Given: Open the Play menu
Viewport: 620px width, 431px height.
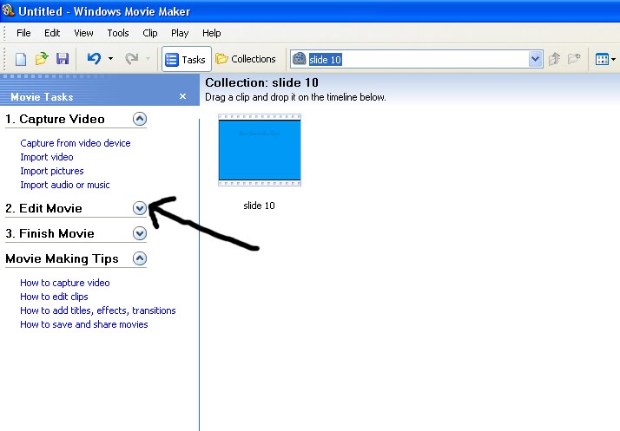Looking at the screenshot, I should coord(180,33).
